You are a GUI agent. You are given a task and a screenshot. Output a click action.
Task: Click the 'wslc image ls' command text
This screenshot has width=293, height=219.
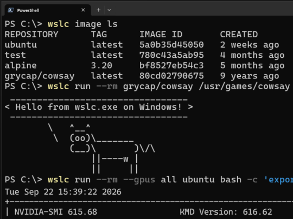(82, 24)
